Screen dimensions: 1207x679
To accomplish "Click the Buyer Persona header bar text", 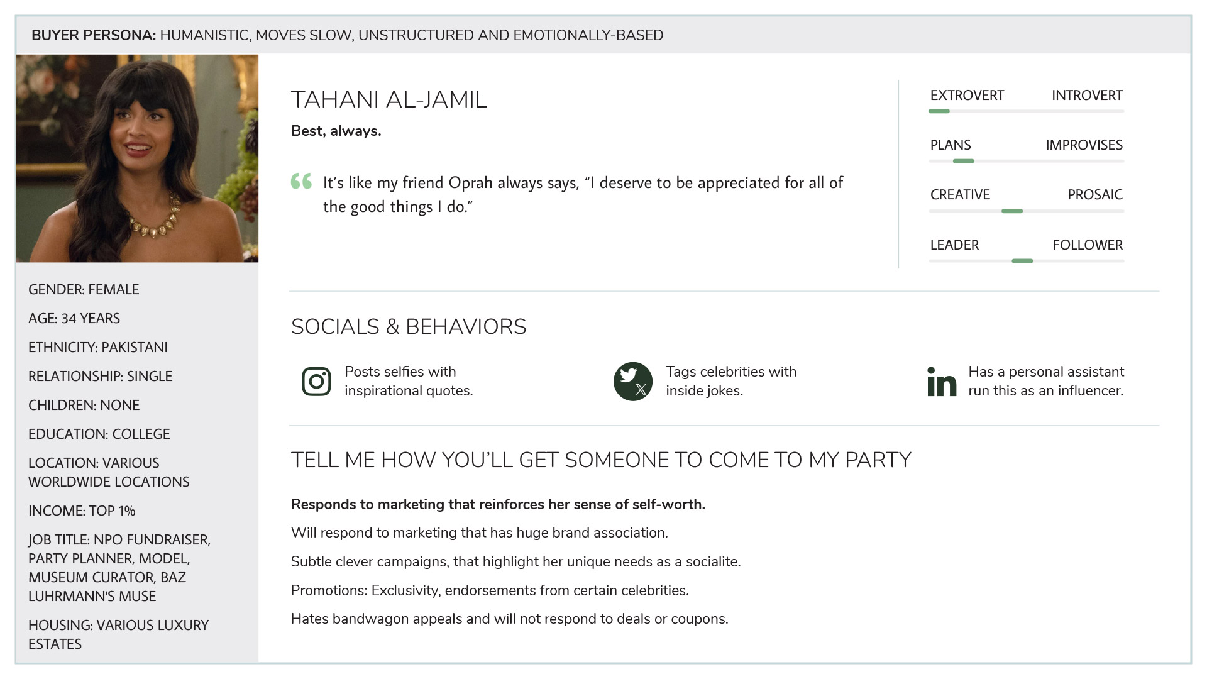I will (x=347, y=35).
